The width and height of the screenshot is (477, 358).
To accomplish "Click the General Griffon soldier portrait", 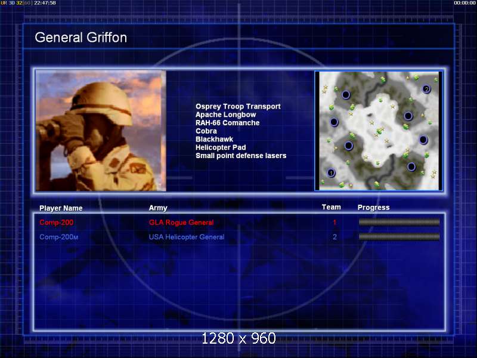I will tap(101, 131).
